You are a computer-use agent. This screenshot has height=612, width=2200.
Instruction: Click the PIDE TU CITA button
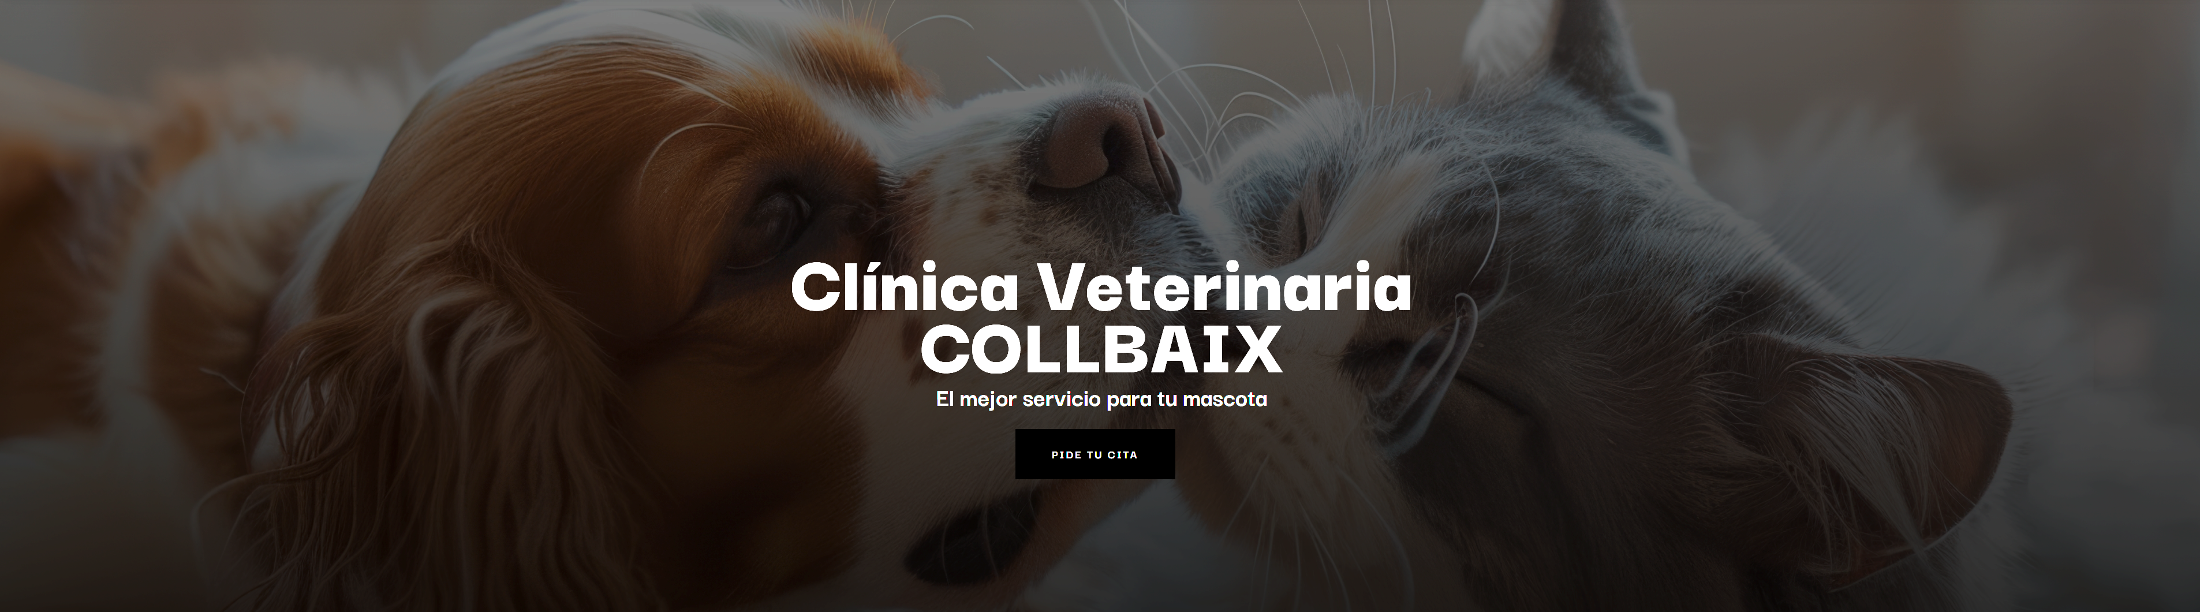tap(1095, 454)
